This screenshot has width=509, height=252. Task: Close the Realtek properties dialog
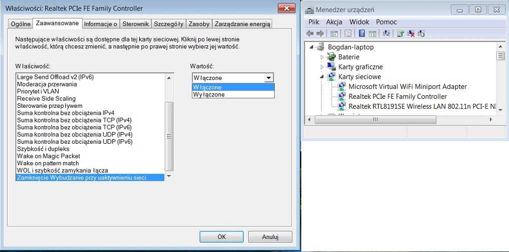point(287,8)
